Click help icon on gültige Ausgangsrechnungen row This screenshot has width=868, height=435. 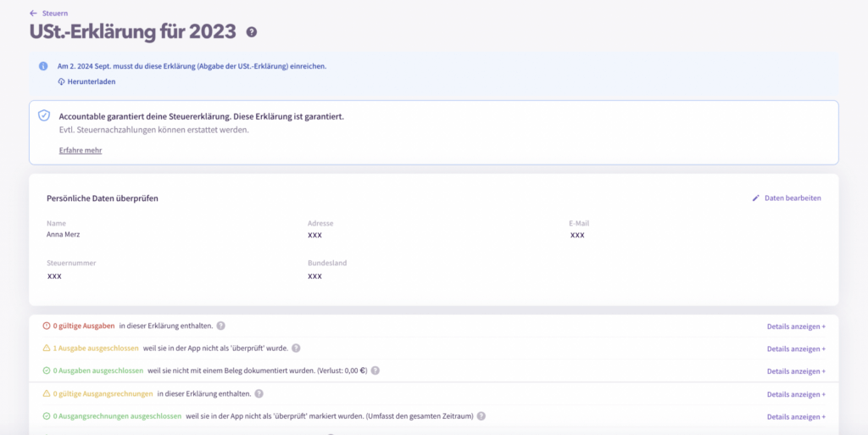coord(259,393)
